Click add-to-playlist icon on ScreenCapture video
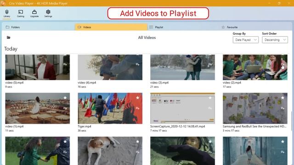 [x=210, y=108]
